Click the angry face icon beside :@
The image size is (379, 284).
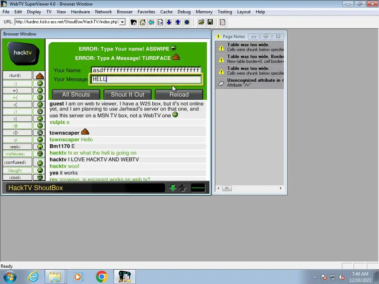(x=40, y=125)
